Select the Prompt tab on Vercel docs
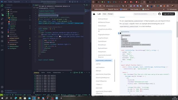This screenshot has width=178, height=100. click(x=110, y=14)
